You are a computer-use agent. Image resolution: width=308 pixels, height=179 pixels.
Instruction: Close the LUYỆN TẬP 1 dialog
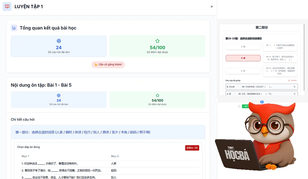pos(212,6)
